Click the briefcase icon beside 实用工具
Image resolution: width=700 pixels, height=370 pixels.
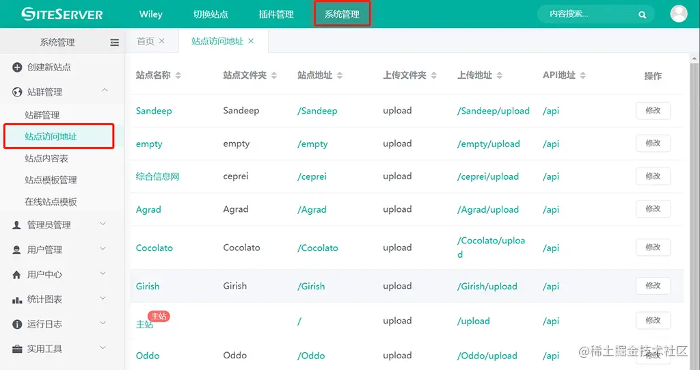17,349
